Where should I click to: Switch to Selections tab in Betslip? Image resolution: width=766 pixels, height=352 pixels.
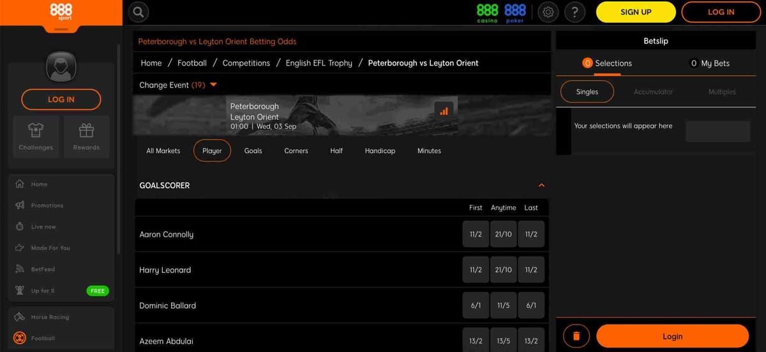[x=607, y=63]
